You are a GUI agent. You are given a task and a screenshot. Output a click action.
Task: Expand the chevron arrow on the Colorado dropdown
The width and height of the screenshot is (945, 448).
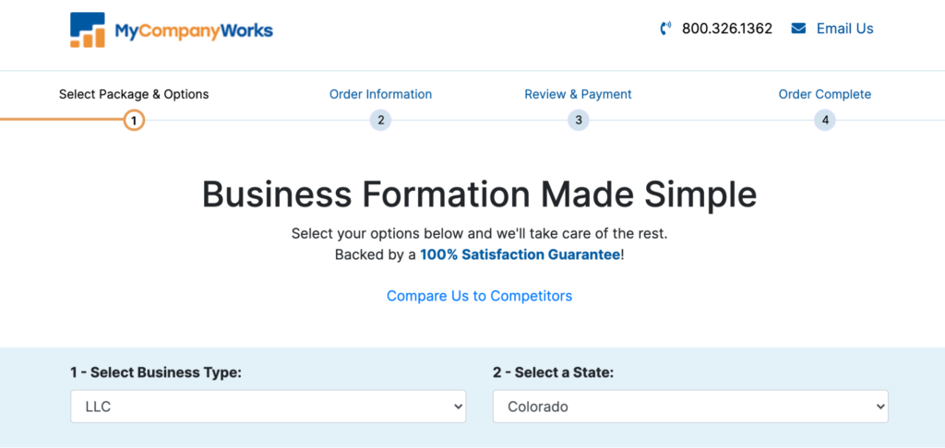click(879, 407)
